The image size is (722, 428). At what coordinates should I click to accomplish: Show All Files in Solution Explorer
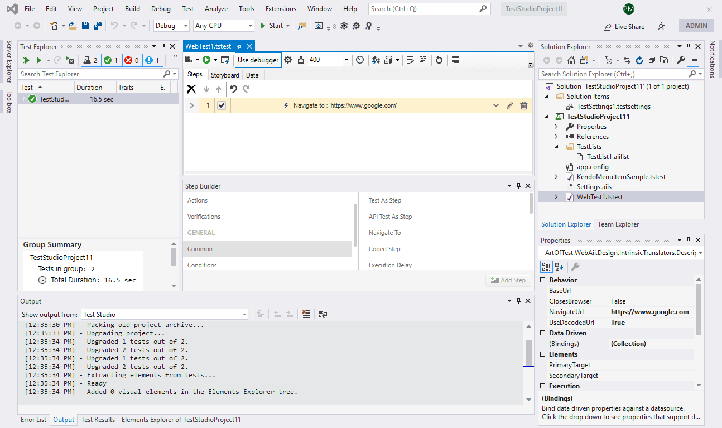pyautogui.click(x=664, y=60)
